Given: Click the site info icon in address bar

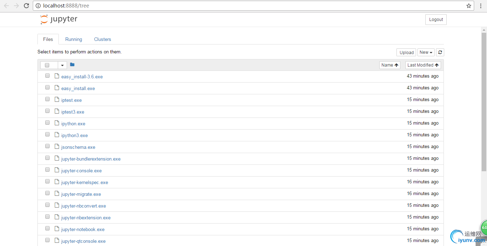Looking at the screenshot, I should point(38,6).
